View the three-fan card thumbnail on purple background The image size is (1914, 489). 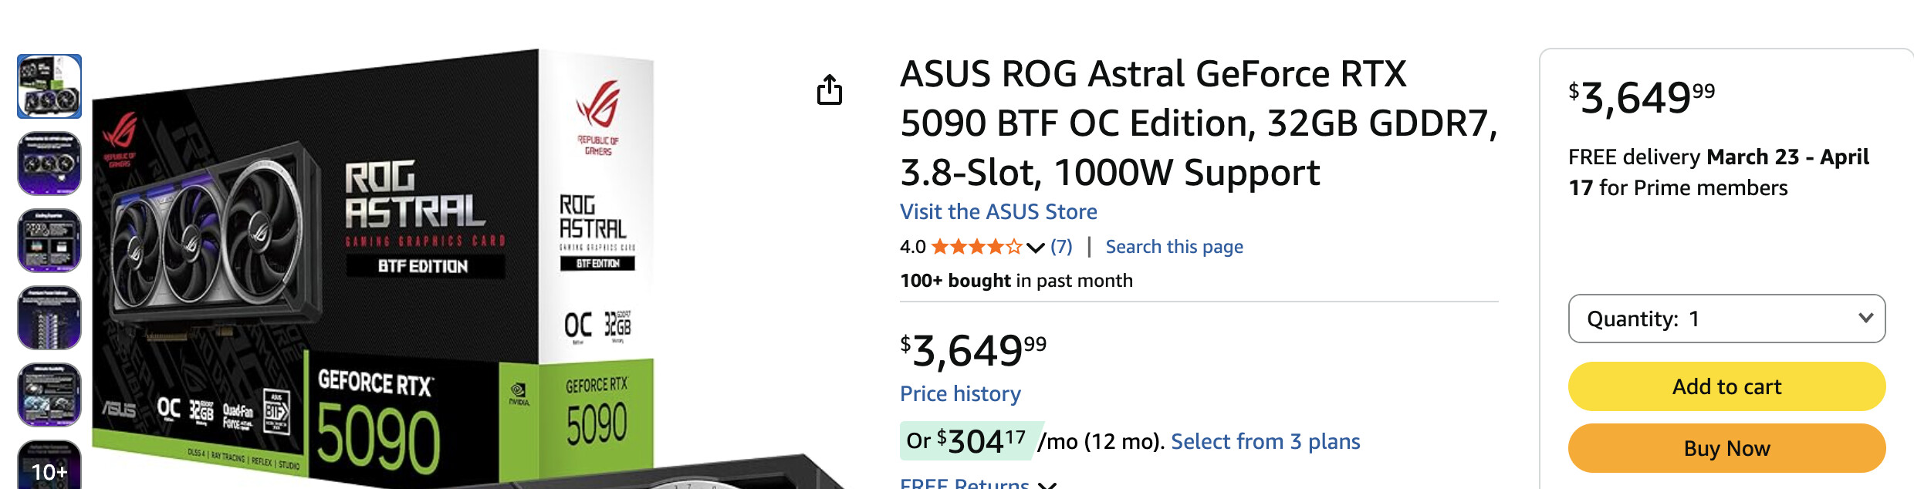click(49, 164)
